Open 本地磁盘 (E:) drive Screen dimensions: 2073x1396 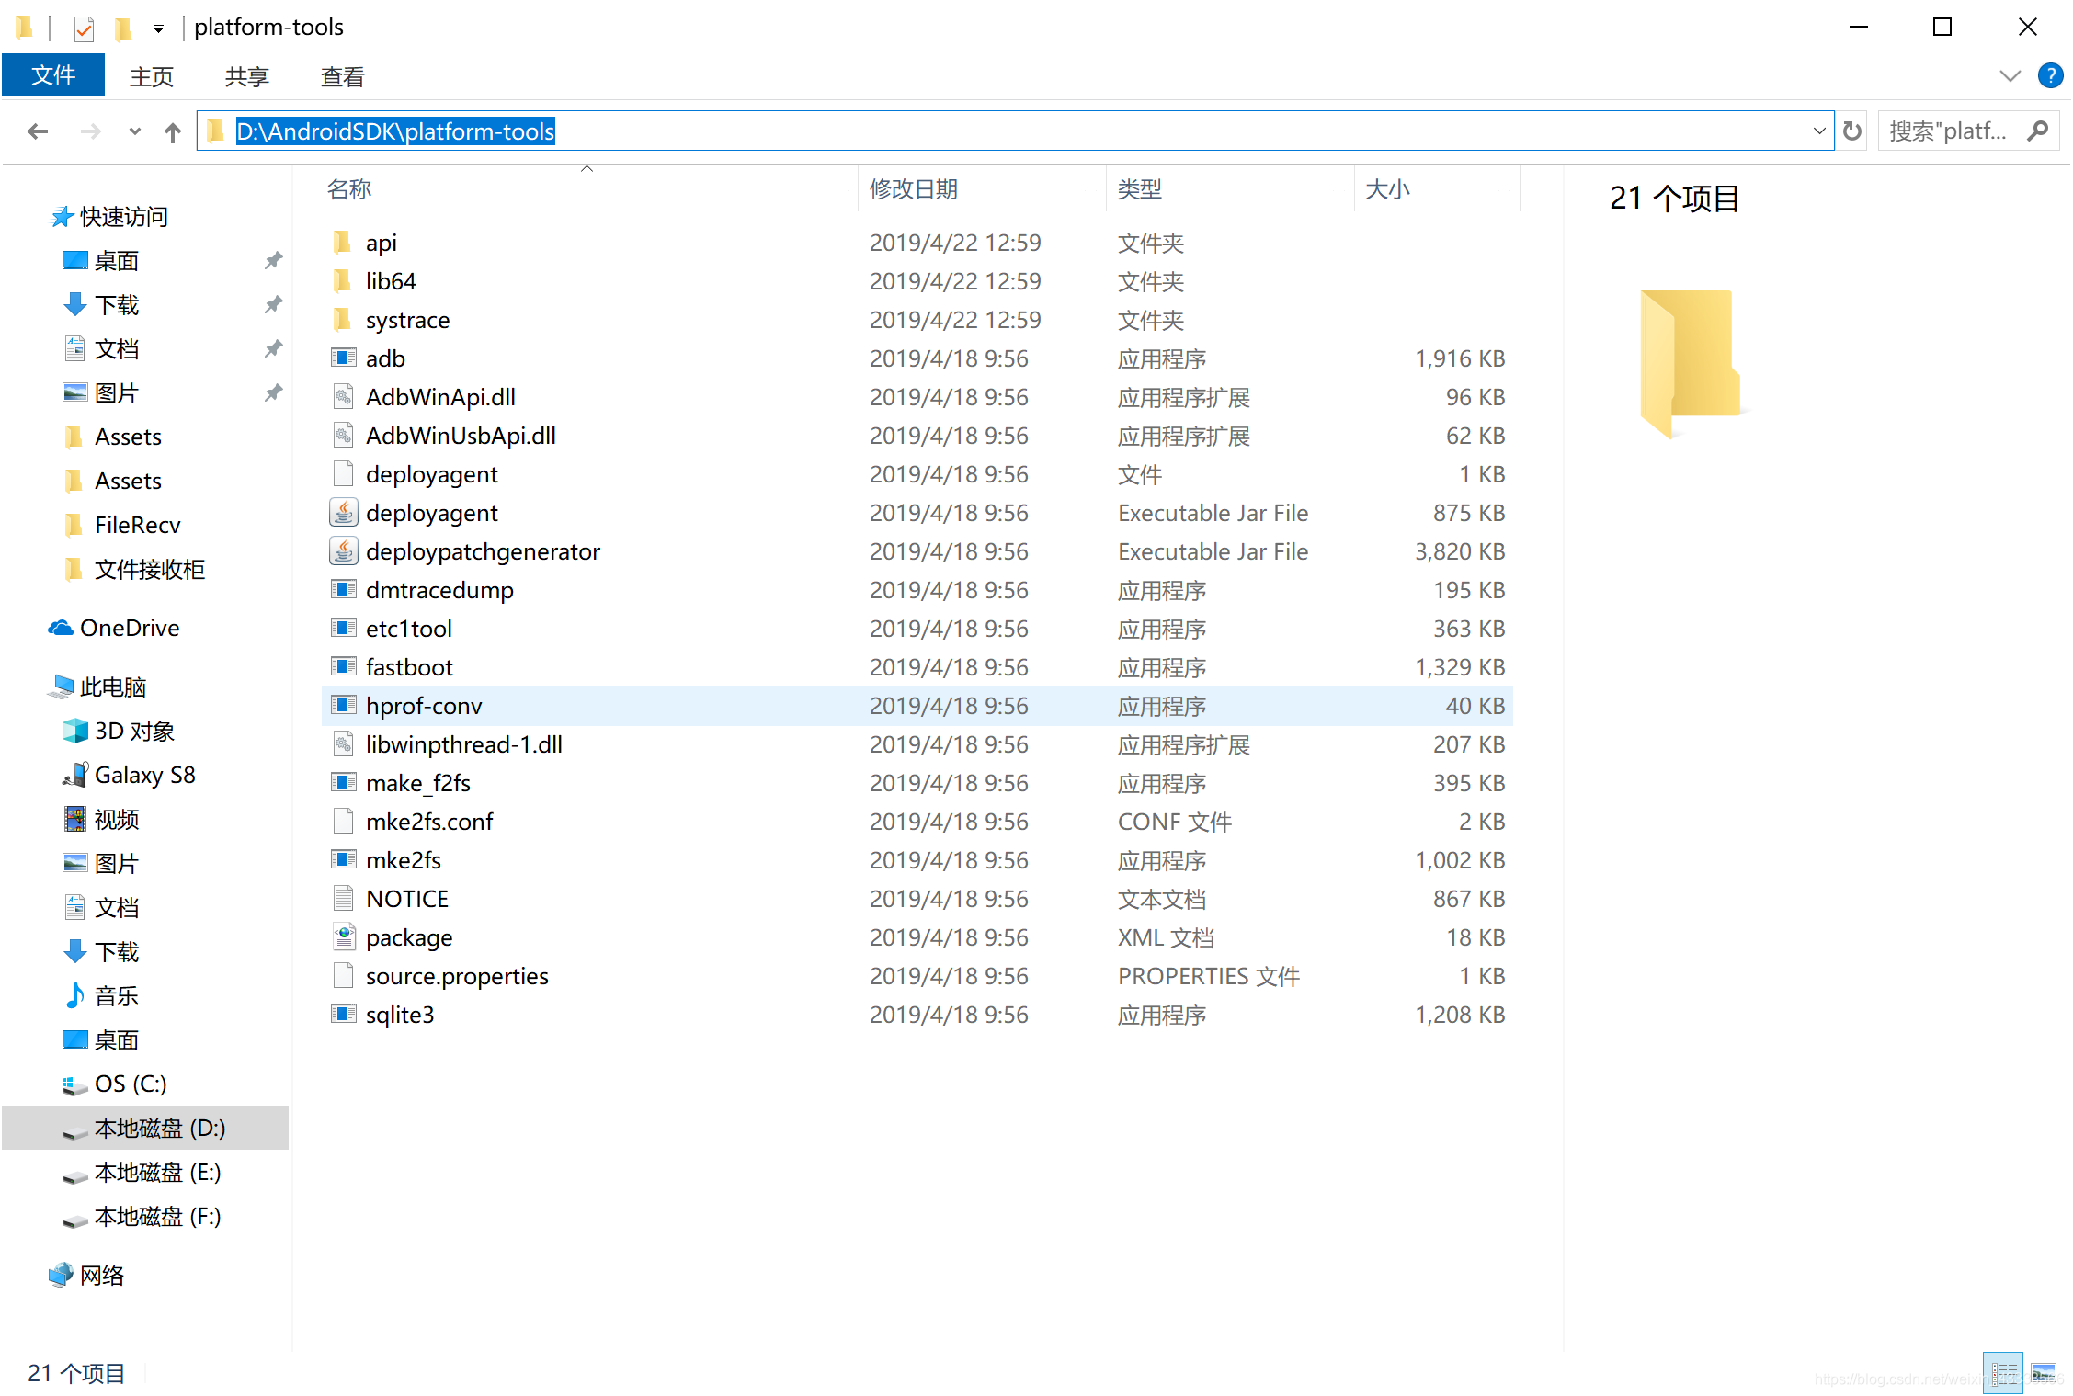[157, 1173]
